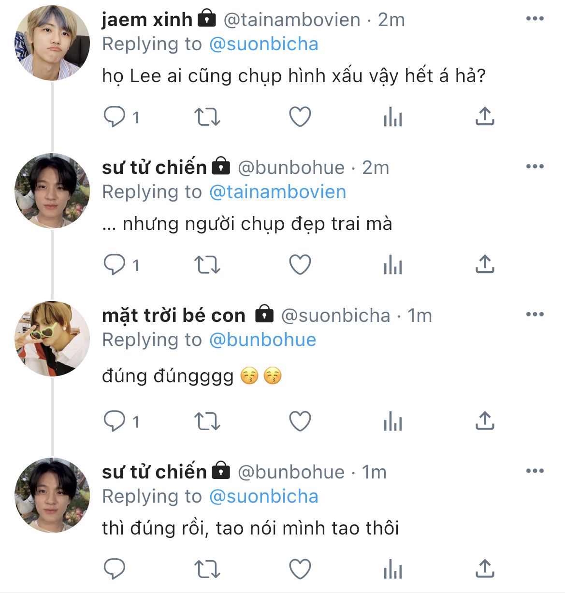Screen dimensions: 565x593
Task: Open more options on mặt trời bé con's tweet
Action: [x=535, y=315]
